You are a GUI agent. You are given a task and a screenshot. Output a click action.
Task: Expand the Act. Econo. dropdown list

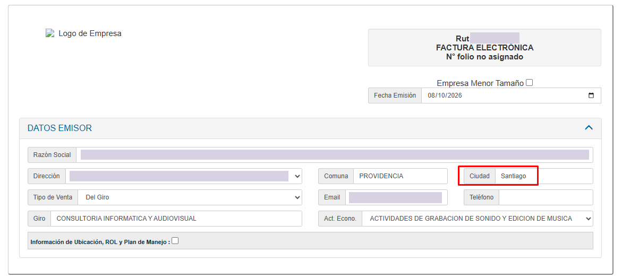(478, 219)
